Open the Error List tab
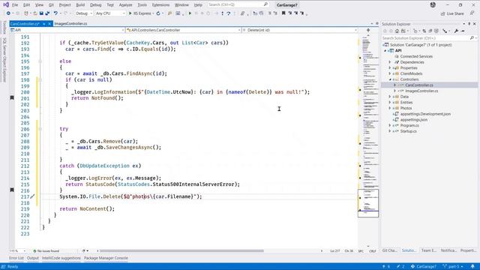Viewport: 480px width, 270px height. click(x=16, y=258)
